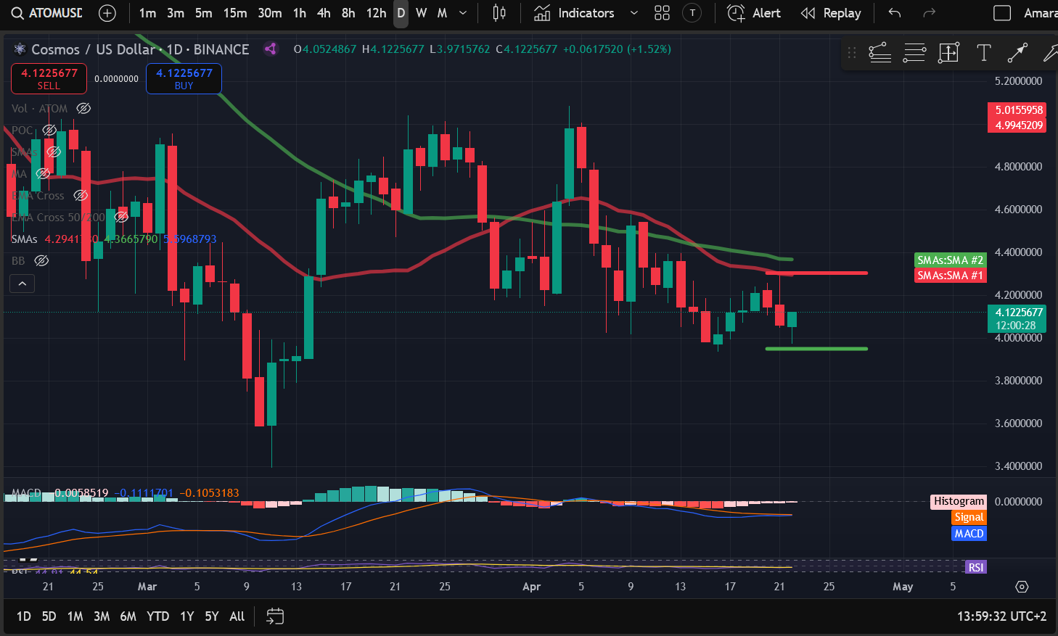Image resolution: width=1058 pixels, height=636 pixels.
Task: Show the hidden BB indicator
Action: pyautogui.click(x=42, y=261)
